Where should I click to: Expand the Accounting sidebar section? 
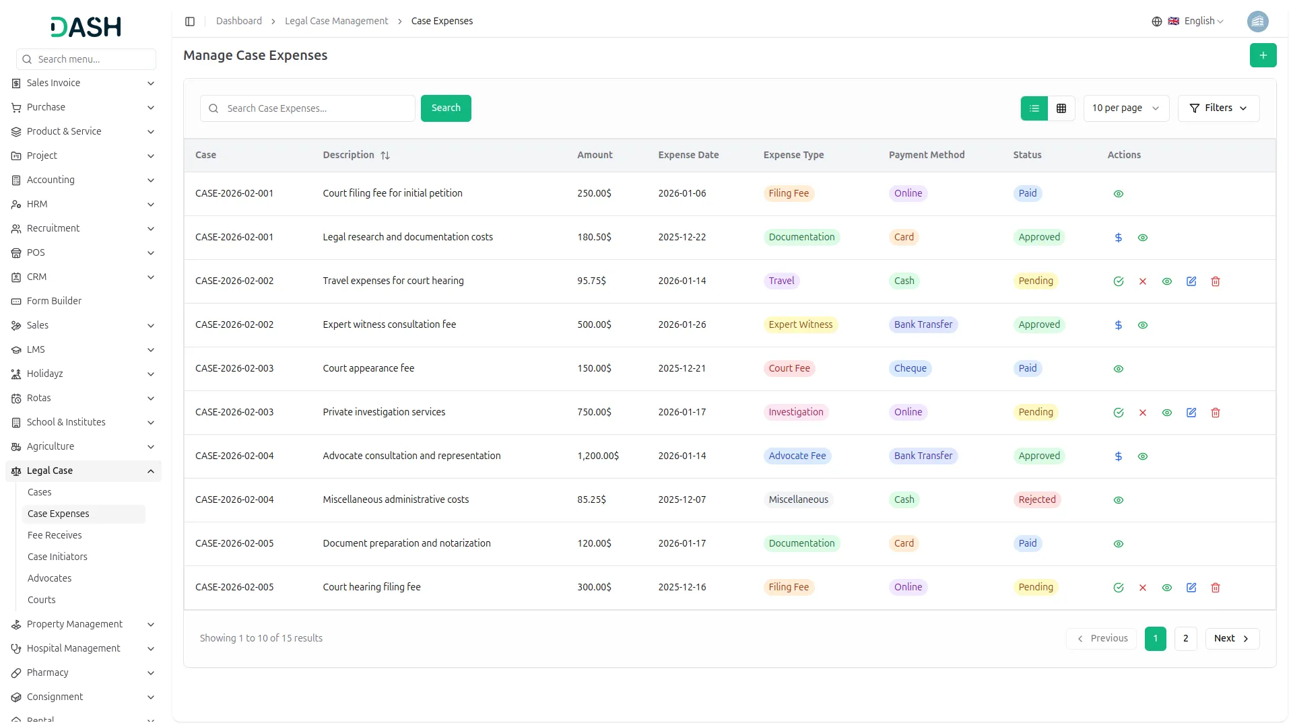coord(84,180)
